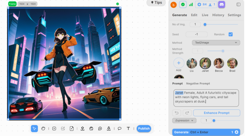The width and height of the screenshot is (245, 136).
Task: Activate the hand pan tool
Action: coord(43,129)
